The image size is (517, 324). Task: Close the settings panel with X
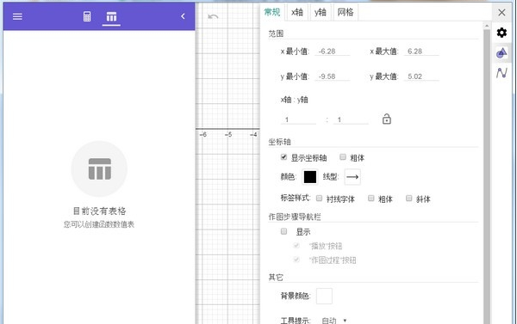click(501, 13)
